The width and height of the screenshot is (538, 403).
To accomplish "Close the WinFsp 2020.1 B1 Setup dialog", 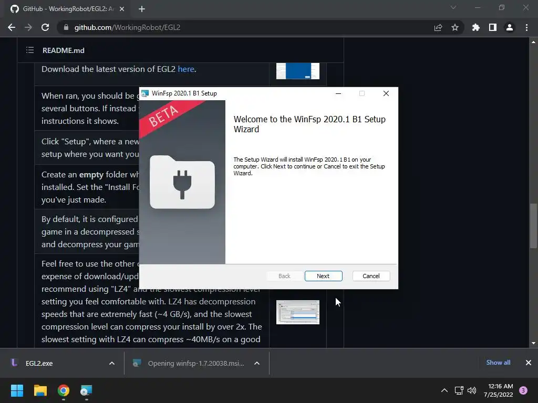I will (386, 93).
